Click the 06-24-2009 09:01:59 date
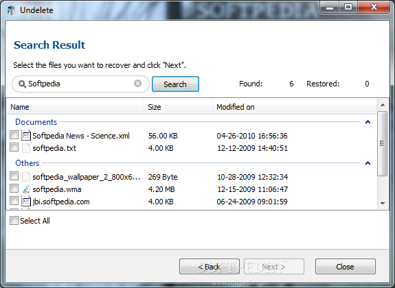This screenshot has height=288, width=395. coord(252,202)
